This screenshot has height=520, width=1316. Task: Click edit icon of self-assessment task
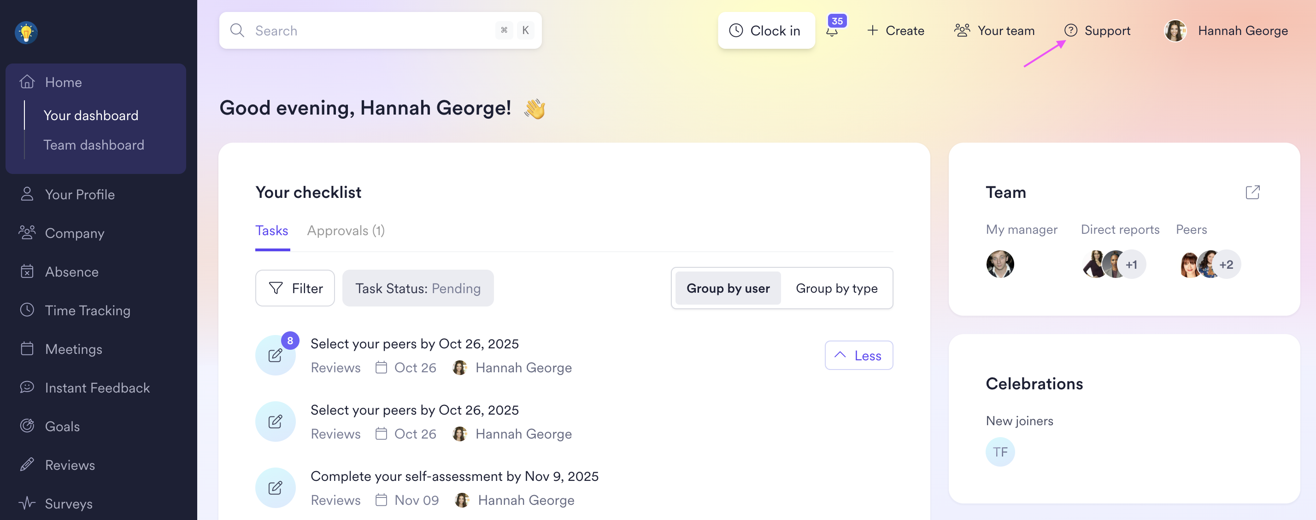(x=276, y=487)
